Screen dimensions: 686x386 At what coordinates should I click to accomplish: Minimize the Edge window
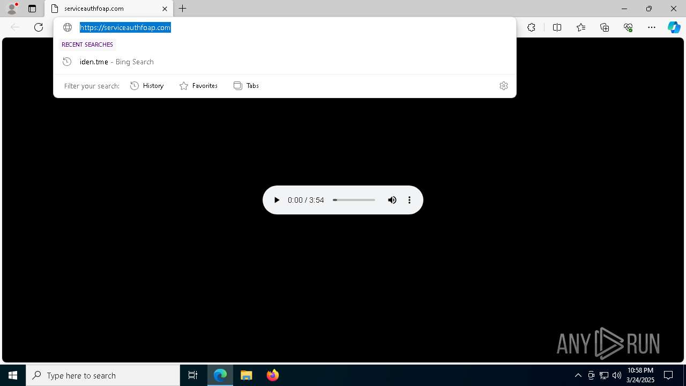pos(624,9)
